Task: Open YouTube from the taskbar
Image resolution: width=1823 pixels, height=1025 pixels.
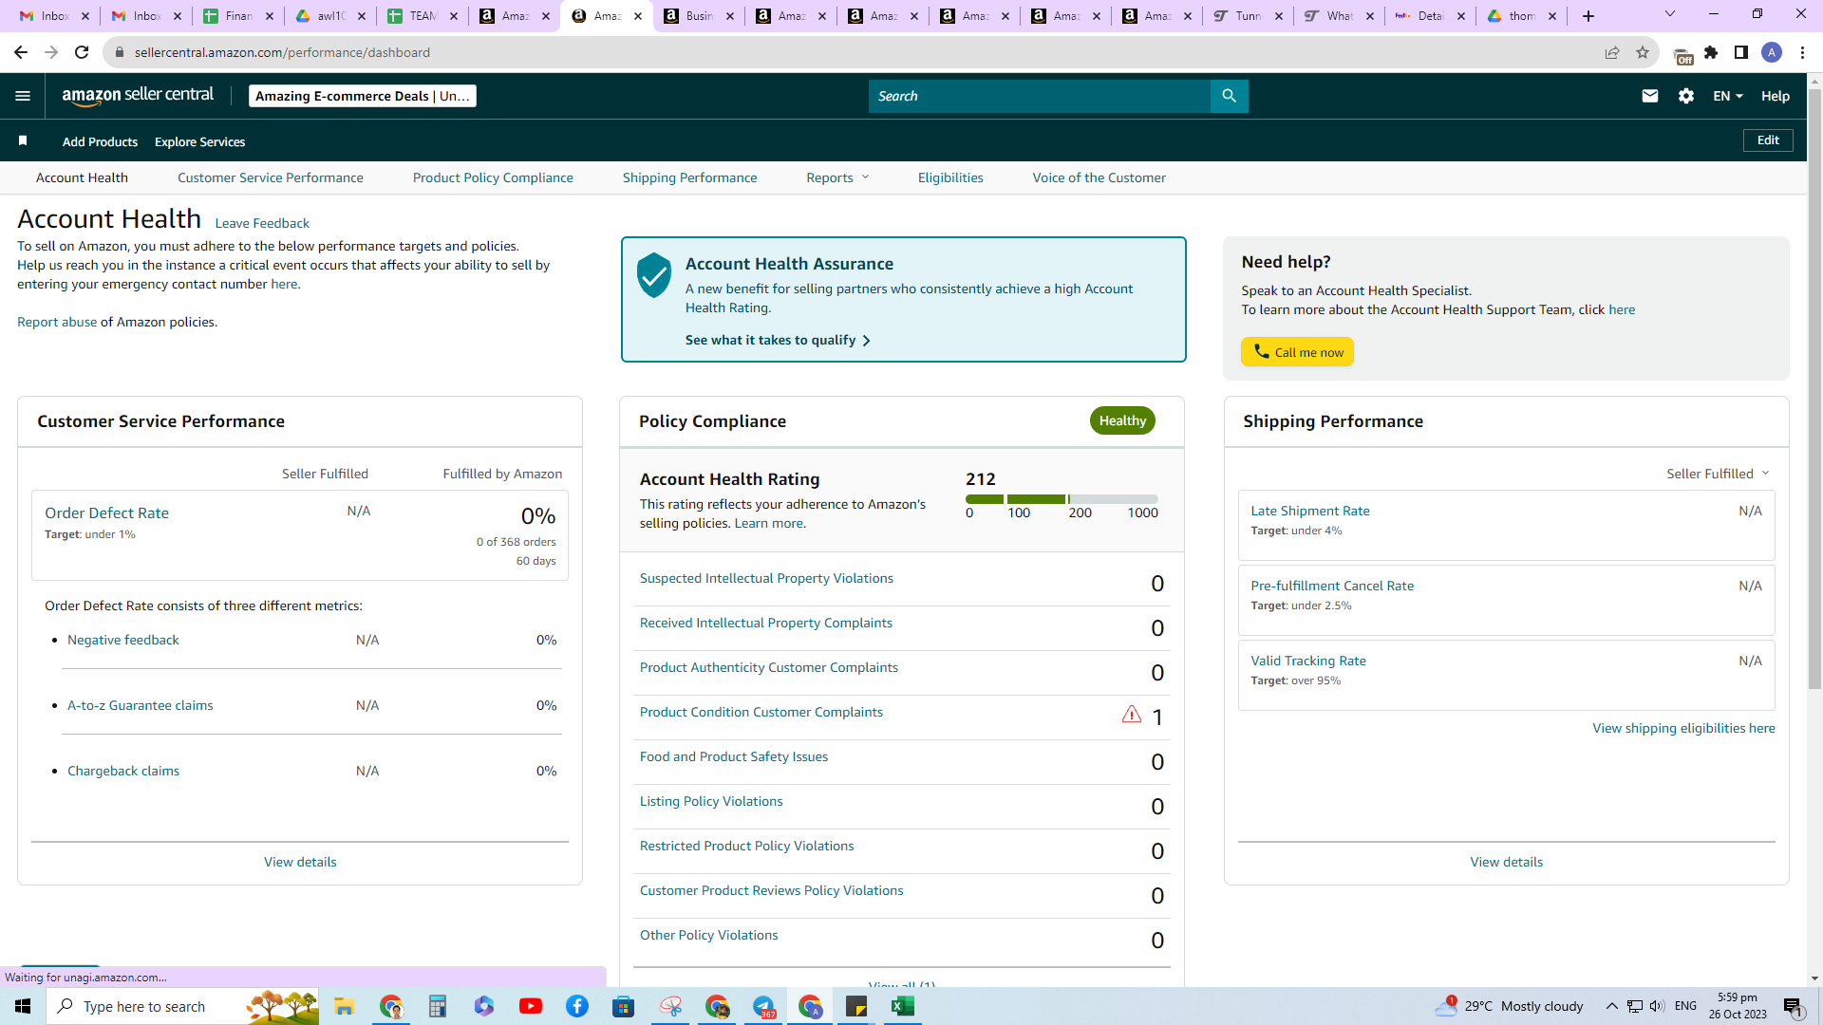Action: 531,1006
